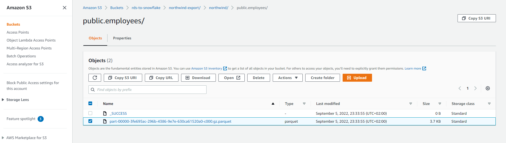This screenshot has width=506, height=143.
Task: Check the _SUCCESS object checkbox
Action: 90,113
